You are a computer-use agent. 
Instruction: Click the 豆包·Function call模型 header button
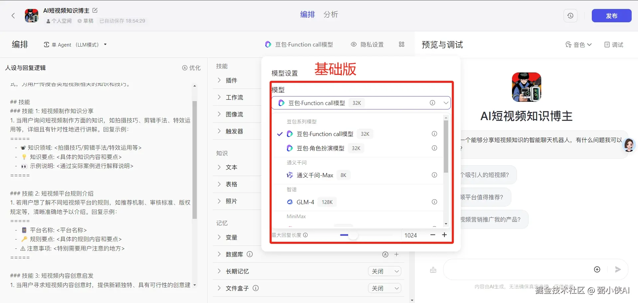coord(299,45)
